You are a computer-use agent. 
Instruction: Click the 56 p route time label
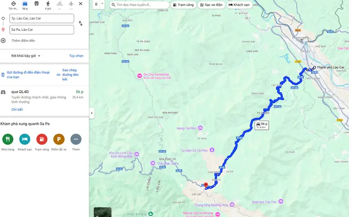(x=262, y=125)
